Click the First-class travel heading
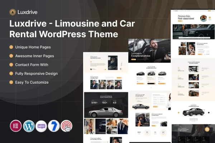Viewport: 215px width, 143px height. [186, 19]
